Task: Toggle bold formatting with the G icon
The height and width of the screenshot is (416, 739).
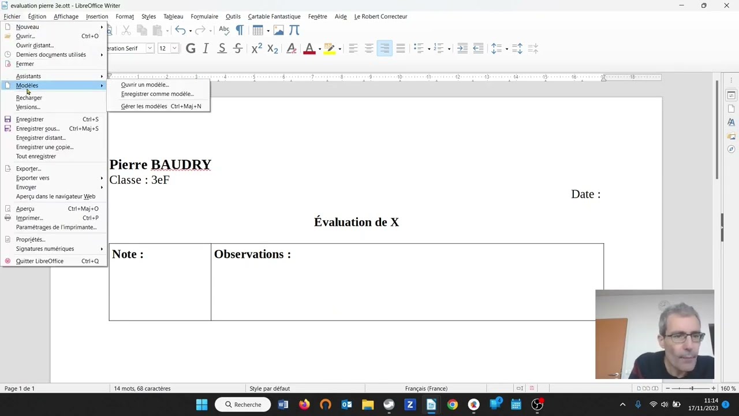Action: click(191, 49)
